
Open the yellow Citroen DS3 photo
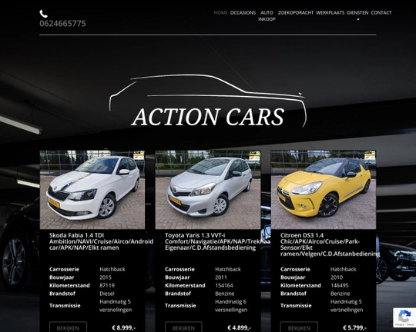click(324, 190)
